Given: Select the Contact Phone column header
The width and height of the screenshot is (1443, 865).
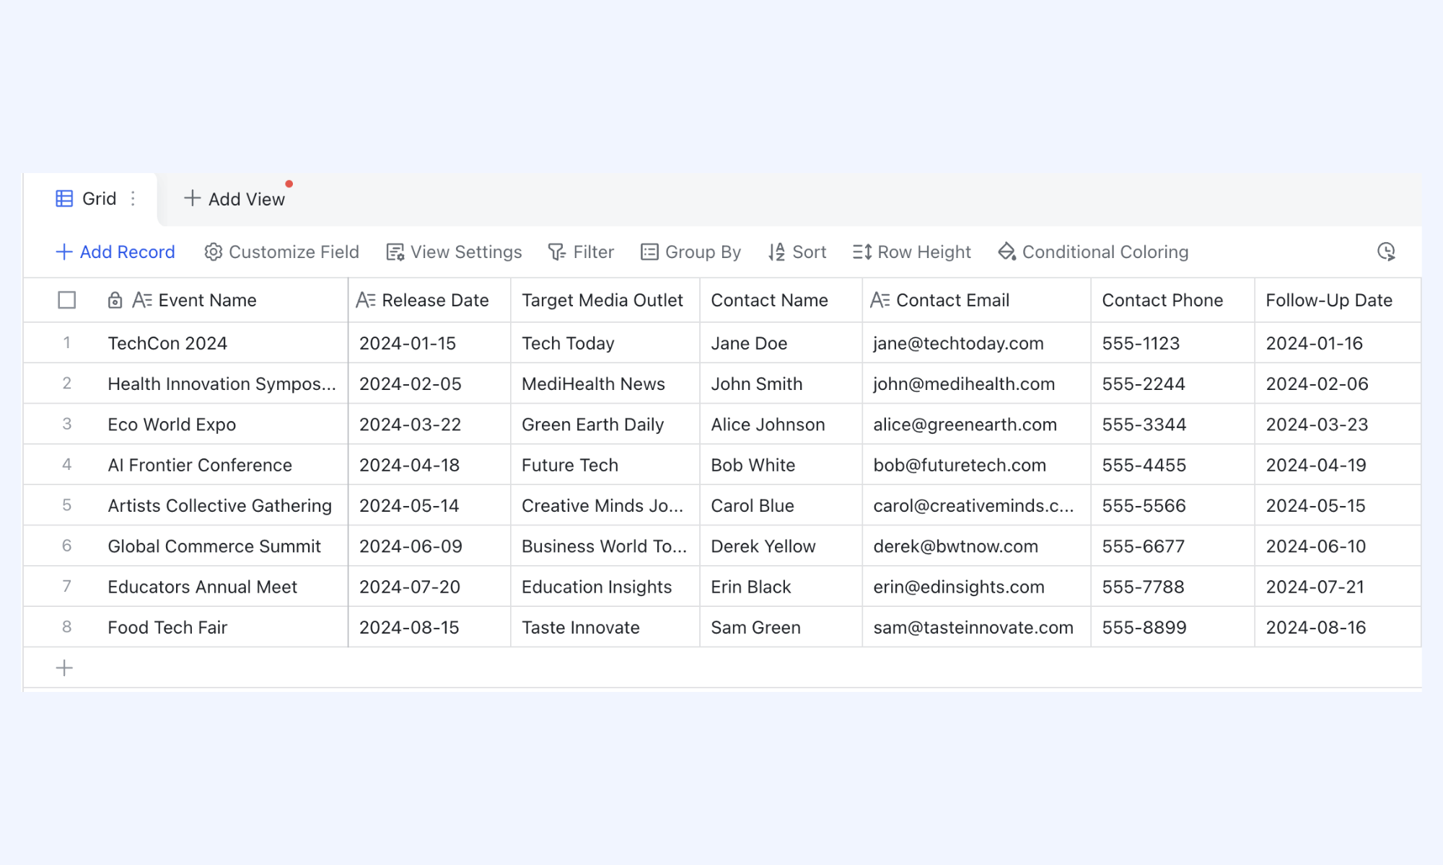Looking at the screenshot, I should pos(1173,300).
